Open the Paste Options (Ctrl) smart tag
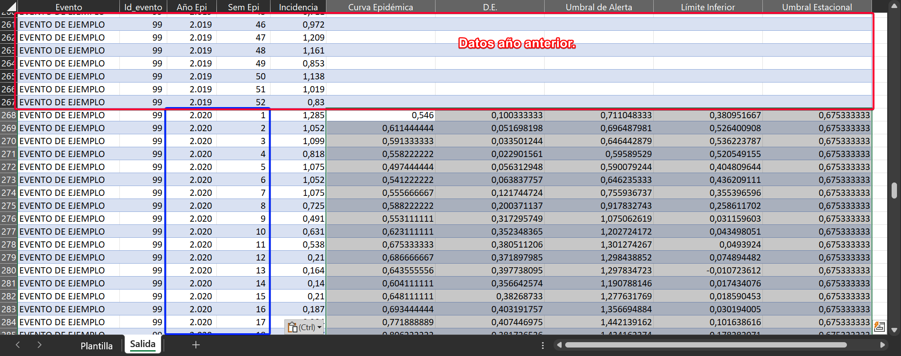The height and width of the screenshot is (356, 901). tap(304, 327)
